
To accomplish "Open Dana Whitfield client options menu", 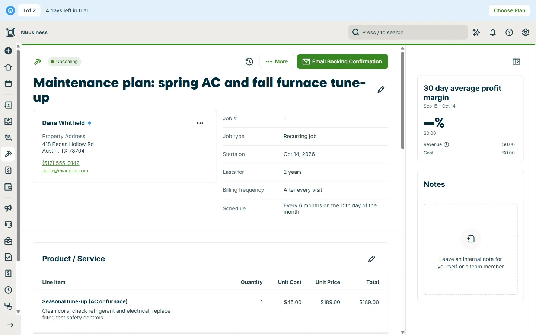I will click(x=200, y=123).
